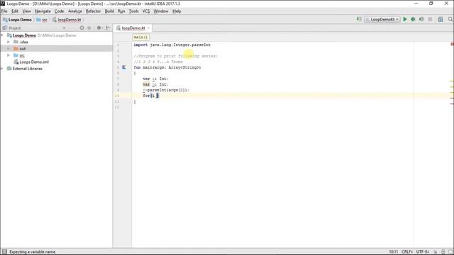Image resolution: width=454 pixels, height=255 pixels.
Task: Click the read-only lock icon in status bar
Action: [435, 252]
